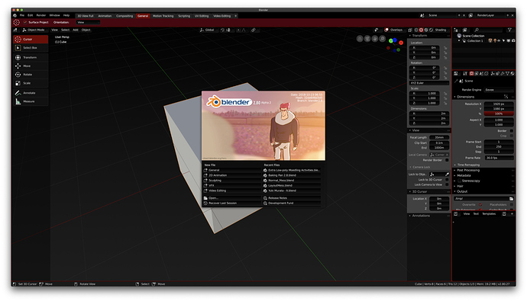Open the Tool settings properties tab icon

(465, 73)
